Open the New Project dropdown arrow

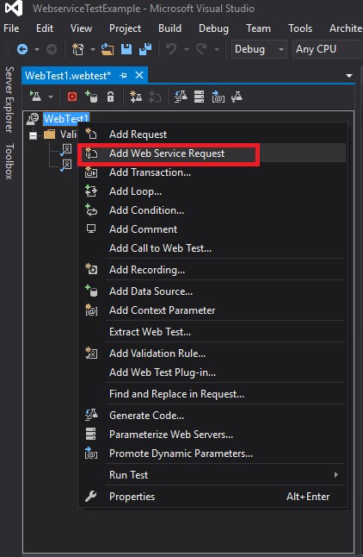pos(93,49)
